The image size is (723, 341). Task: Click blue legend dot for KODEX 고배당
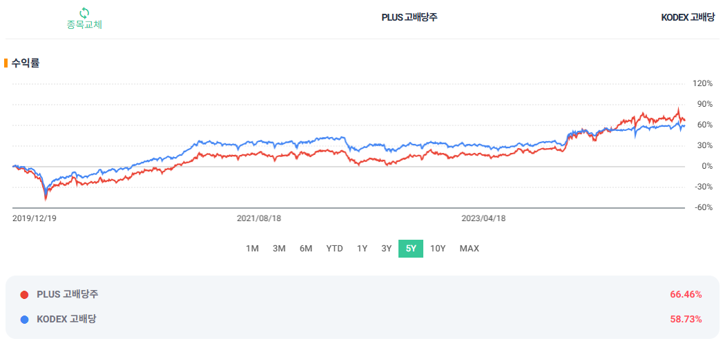24,319
